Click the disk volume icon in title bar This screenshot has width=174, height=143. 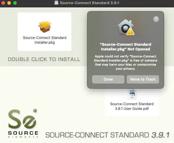click(56, 3)
